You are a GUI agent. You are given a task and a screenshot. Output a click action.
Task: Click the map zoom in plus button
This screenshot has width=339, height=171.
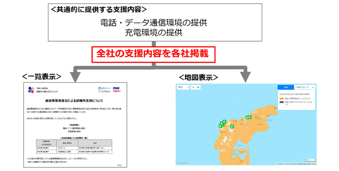click(198, 87)
